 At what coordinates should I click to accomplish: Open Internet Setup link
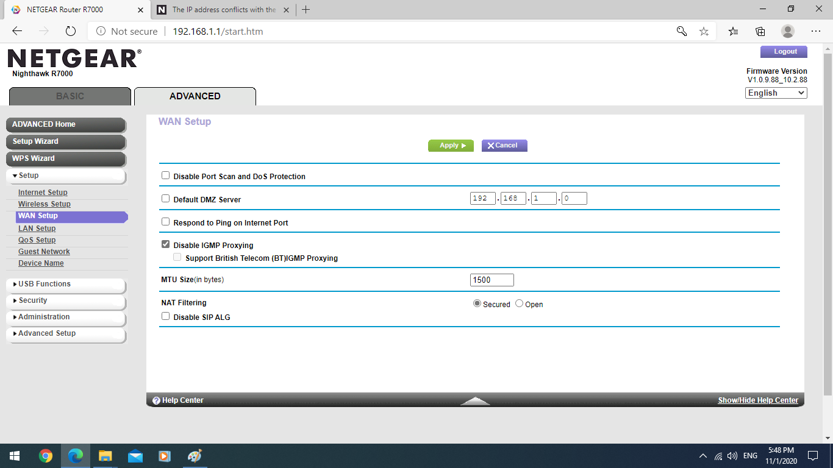click(x=43, y=193)
